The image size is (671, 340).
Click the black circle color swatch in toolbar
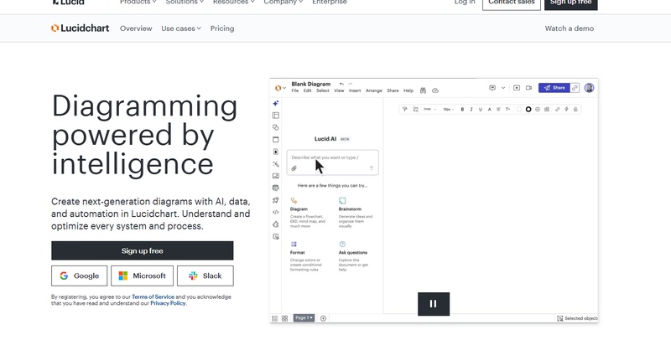click(528, 109)
